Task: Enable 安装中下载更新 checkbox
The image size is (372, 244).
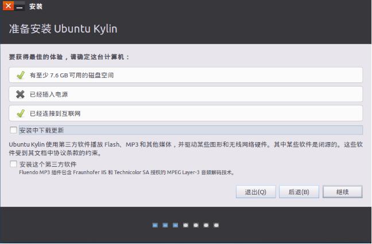Action: [x=13, y=130]
